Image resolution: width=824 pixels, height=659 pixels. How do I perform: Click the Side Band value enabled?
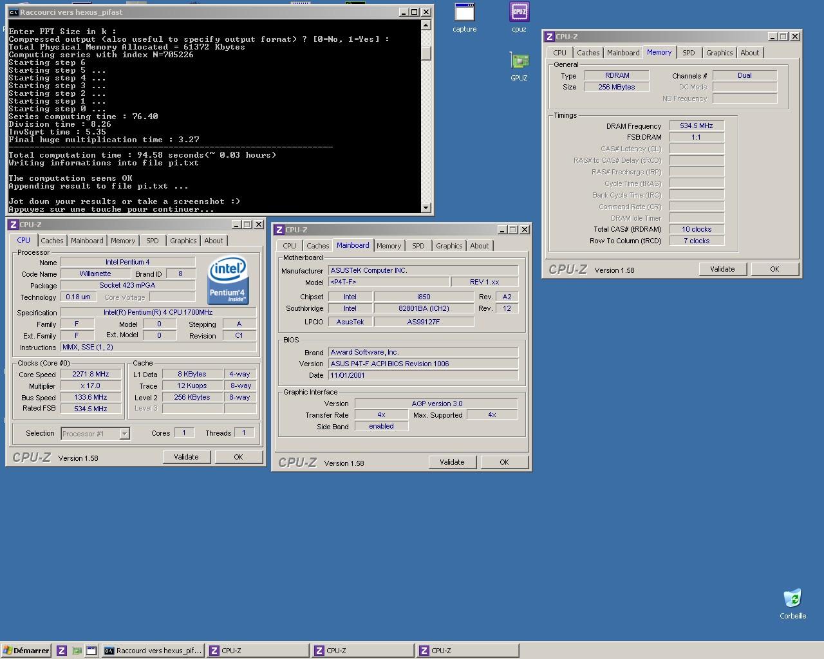pyautogui.click(x=381, y=426)
